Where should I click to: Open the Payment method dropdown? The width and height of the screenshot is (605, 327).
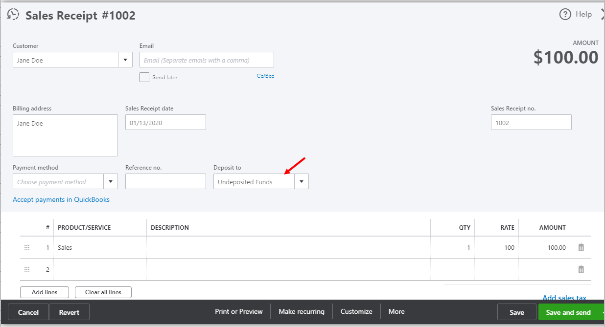(x=111, y=181)
